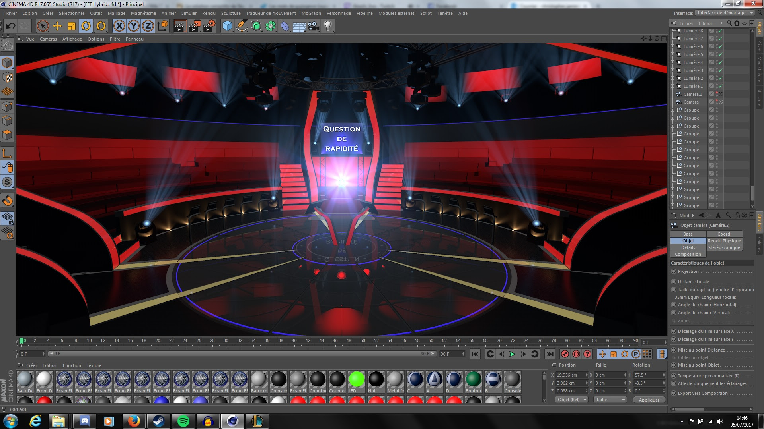Switch to the Coord. attribute tab
The width and height of the screenshot is (764, 429).
[x=724, y=234]
